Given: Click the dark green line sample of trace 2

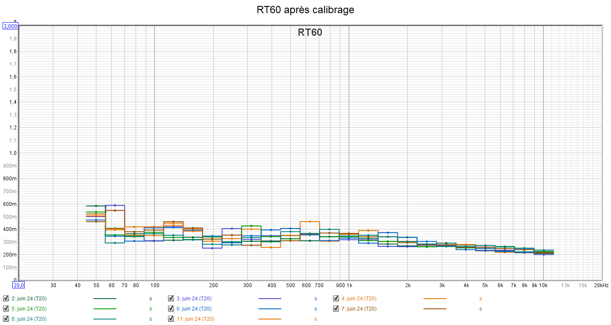Looking at the screenshot, I should [104, 299].
